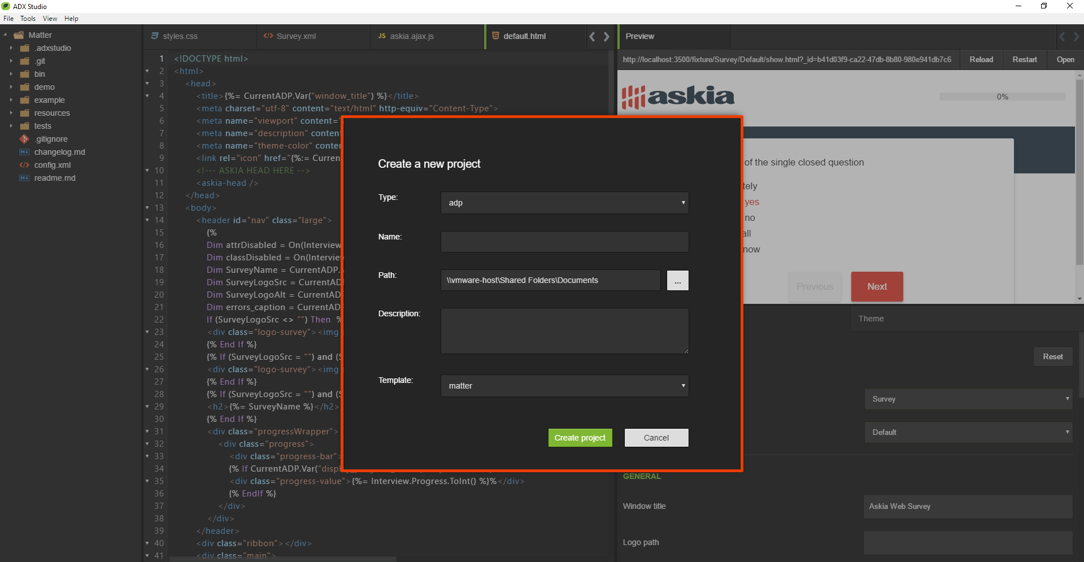
Task: Switch to the Survey.xml tab
Action: click(296, 36)
